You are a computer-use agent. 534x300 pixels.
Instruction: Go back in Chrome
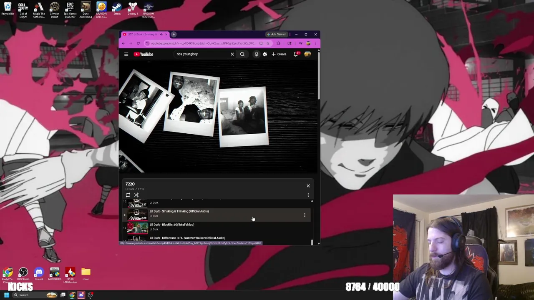[x=123, y=43]
